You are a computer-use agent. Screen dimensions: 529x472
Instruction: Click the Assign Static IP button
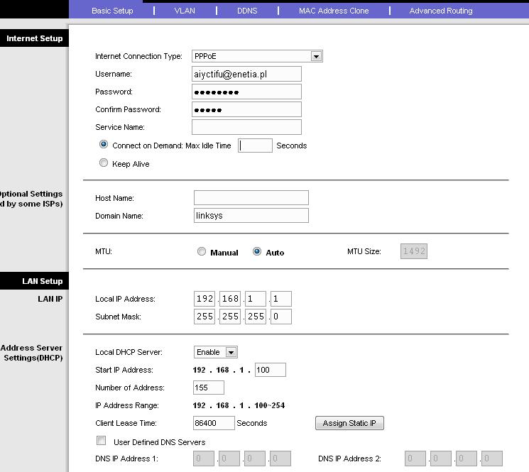click(349, 423)
